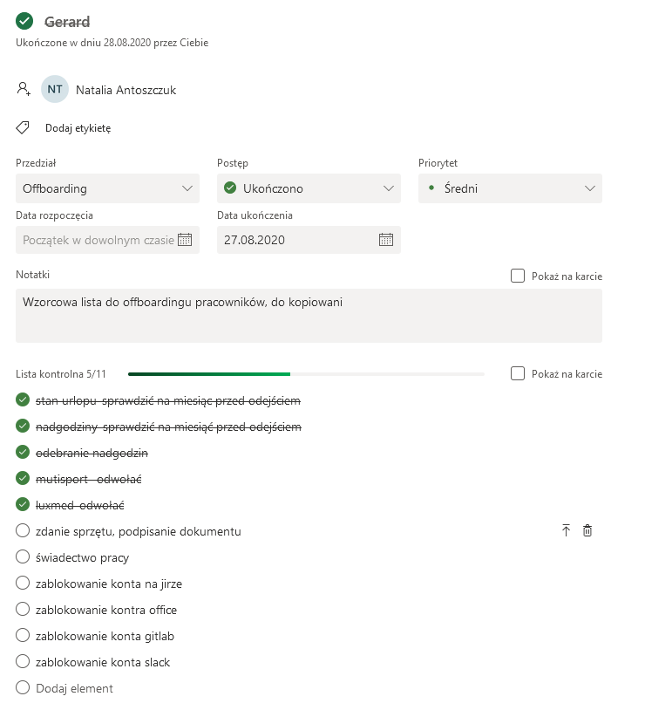Screen dimensions: 645x710
Task: Open the start date calendar icon
Action: tap(185, 240)
